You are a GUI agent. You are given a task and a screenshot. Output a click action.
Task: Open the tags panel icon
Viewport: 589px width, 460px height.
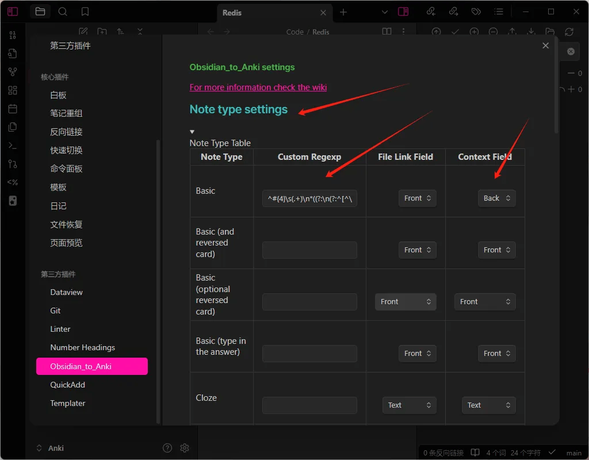point(476,11)
